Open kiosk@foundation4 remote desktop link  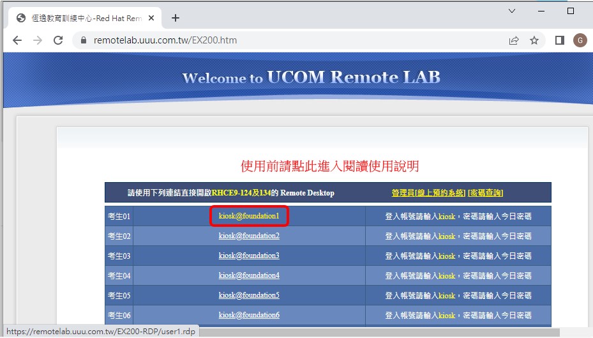pos(249,275)
